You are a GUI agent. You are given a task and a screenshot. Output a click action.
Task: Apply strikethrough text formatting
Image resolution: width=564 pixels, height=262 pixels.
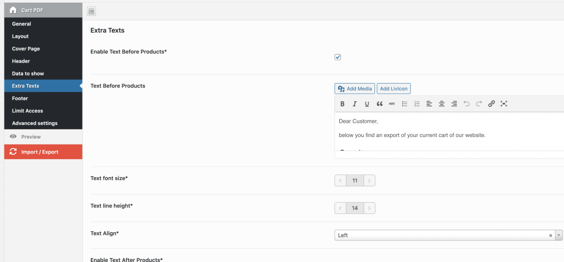(392, 103)
